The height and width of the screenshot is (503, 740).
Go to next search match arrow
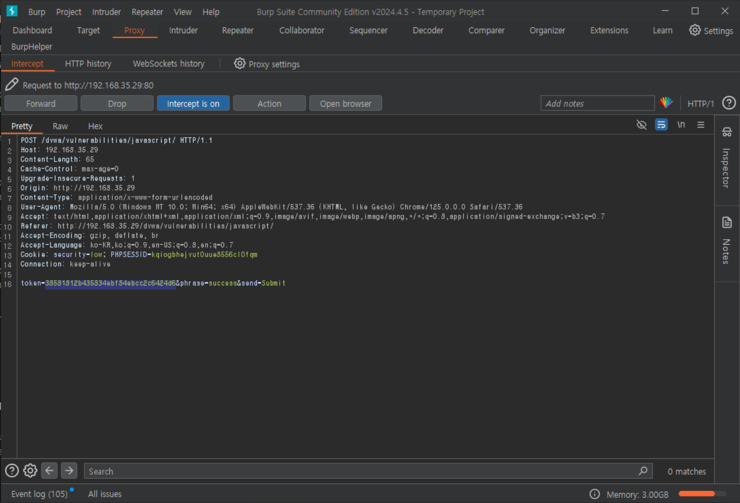point(69,470)
